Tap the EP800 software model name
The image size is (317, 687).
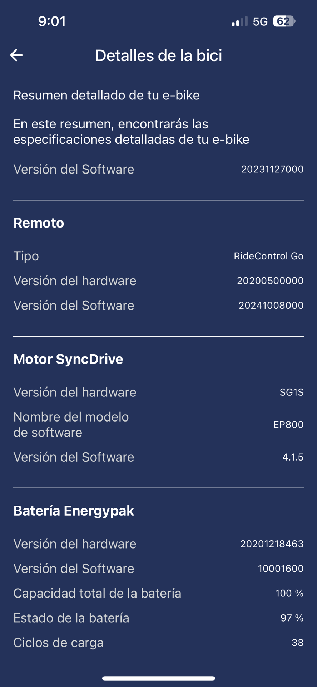(288, 424)
